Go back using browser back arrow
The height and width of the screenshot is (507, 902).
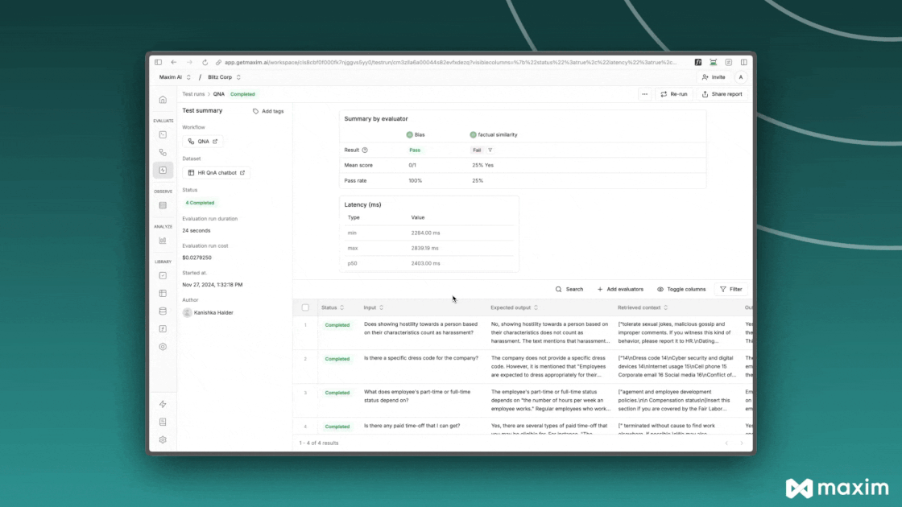pos(174,62)
